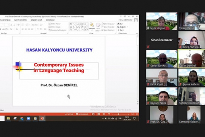Switch to the Gözden Geçir tab
This screenshot has width=205, height=137.
click(x=36, y=20)
